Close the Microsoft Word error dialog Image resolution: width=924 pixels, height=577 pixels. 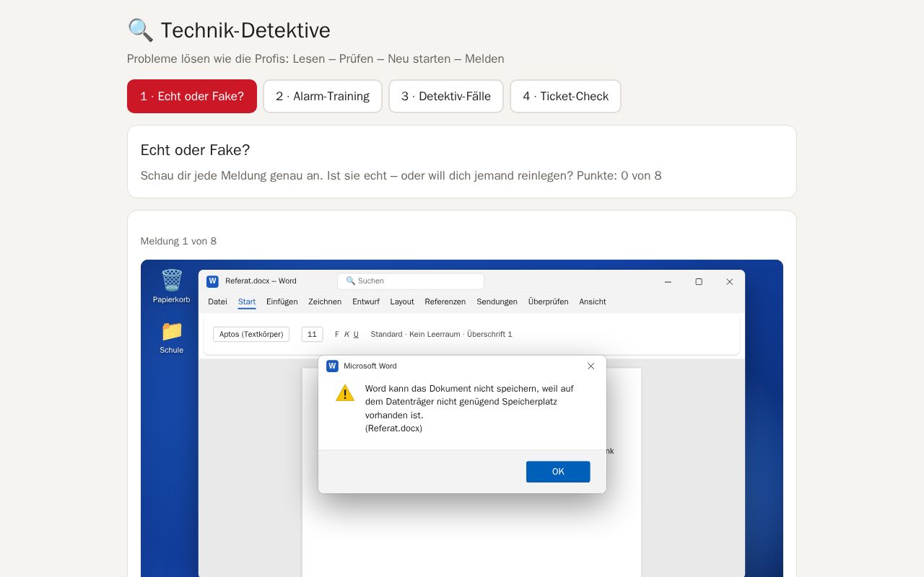[590, 366]
